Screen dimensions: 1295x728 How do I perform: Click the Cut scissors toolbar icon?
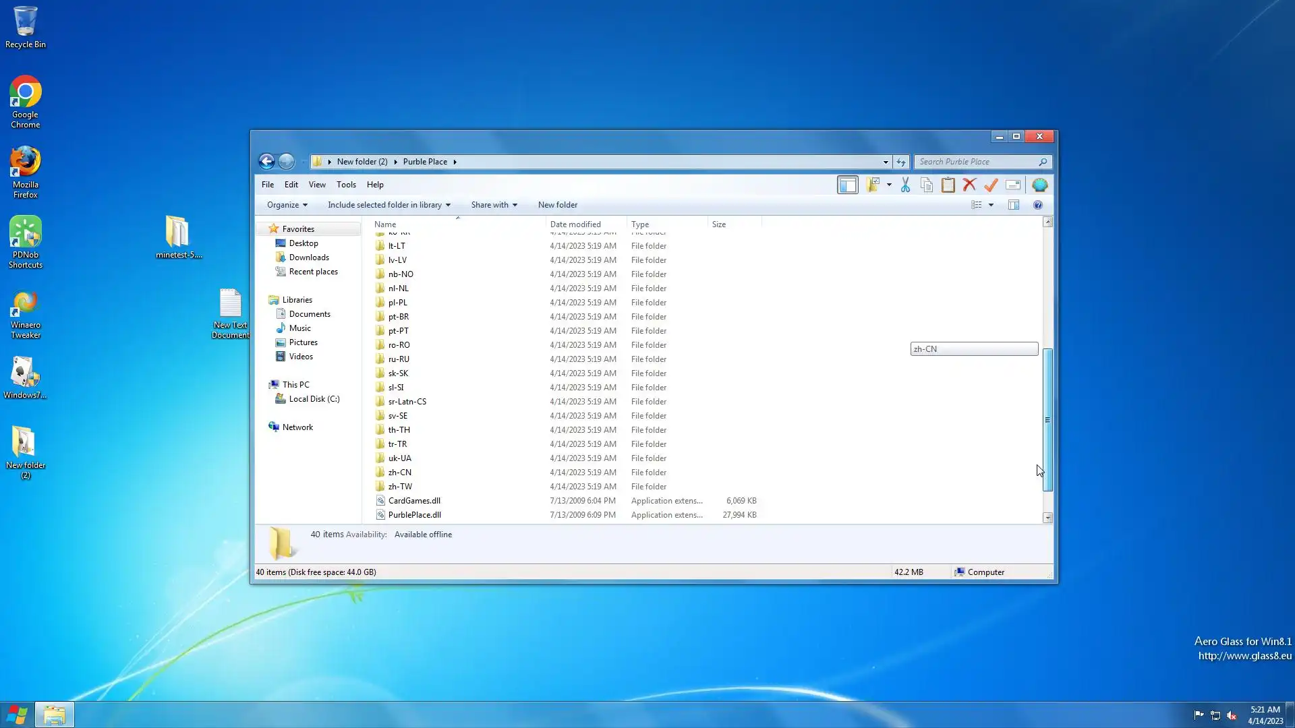(x=905, y=185)
